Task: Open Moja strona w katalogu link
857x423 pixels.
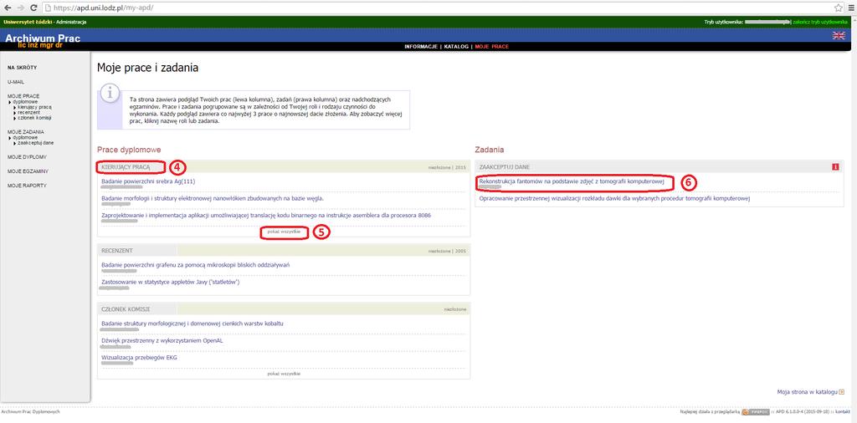Action: click(808, 392)
